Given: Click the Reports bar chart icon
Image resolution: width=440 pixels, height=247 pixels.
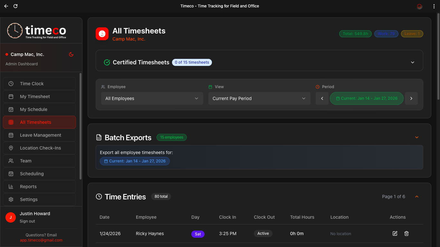Looking at the screenshot, I should (11, 186).
